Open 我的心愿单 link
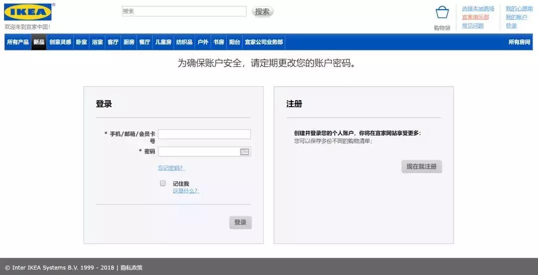538x275 pixels. 519,9
